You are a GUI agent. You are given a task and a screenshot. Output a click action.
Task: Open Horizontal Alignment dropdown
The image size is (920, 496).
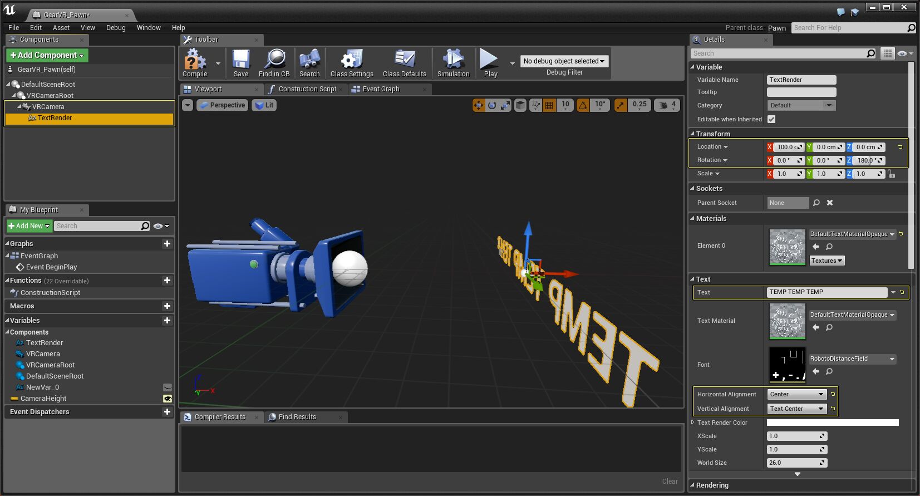796,394
